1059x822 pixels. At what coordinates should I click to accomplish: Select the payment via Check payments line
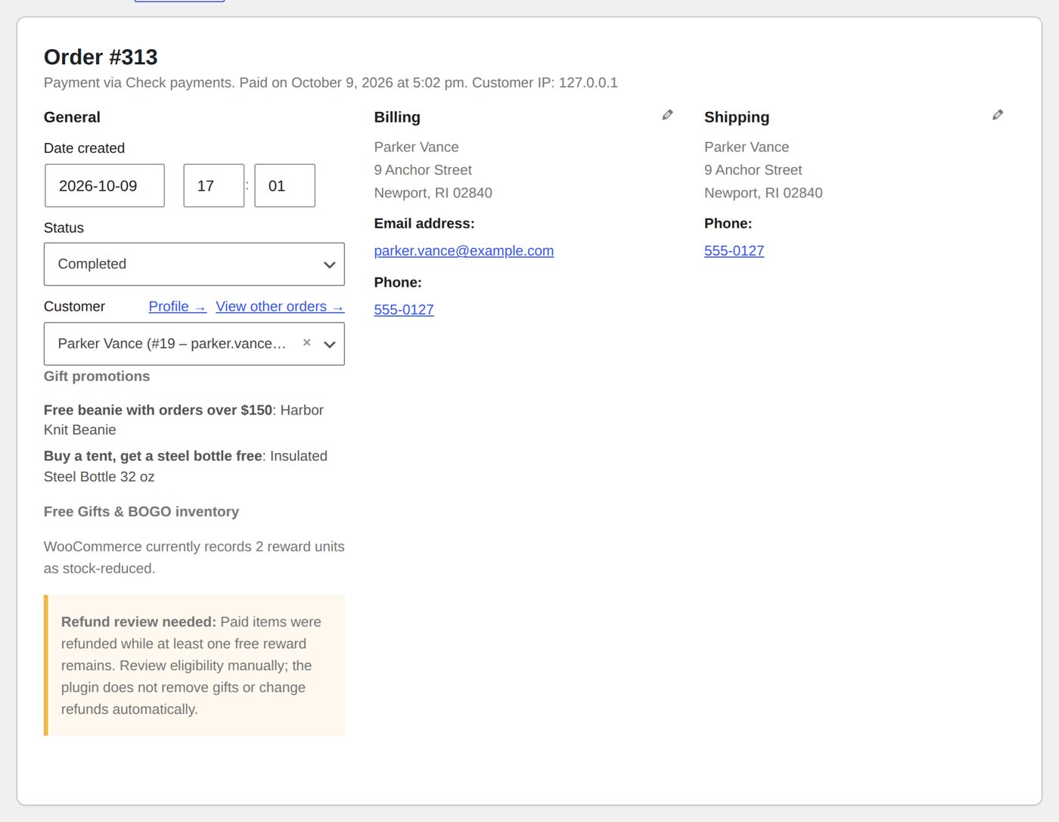(331, 82)
